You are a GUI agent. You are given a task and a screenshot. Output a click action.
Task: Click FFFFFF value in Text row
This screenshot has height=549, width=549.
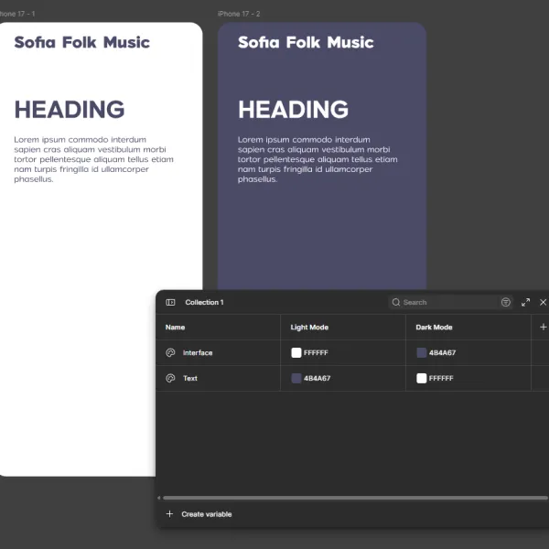(x=441, y=378)
